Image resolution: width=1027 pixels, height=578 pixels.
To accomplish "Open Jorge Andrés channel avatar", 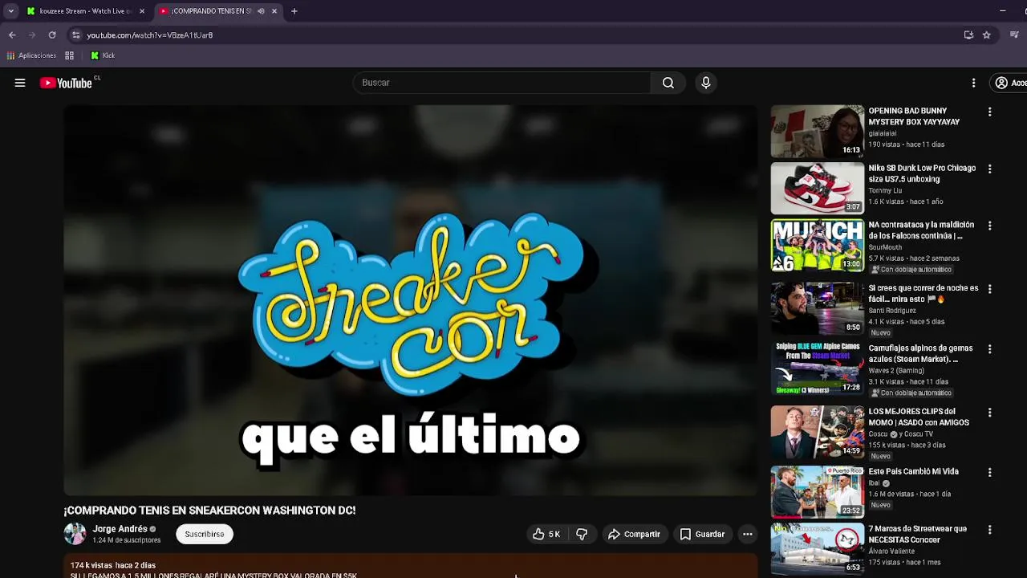I will click(75, 534).
